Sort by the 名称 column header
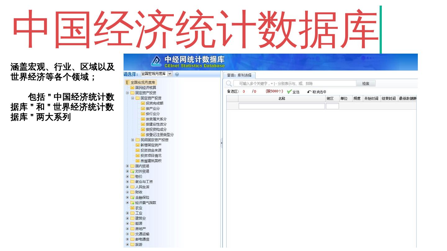The height and width of the screenshot is (251, 447). pos(282,99)
